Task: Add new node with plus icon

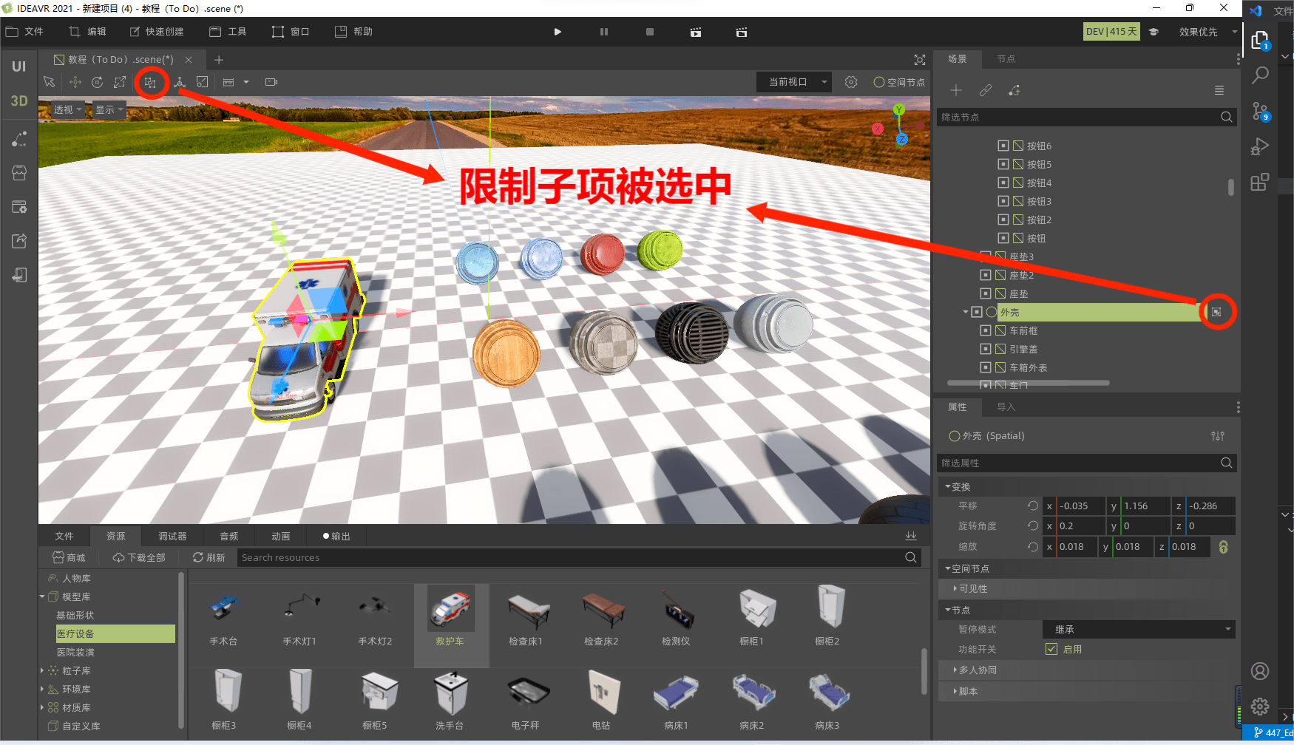Action: 956,90
